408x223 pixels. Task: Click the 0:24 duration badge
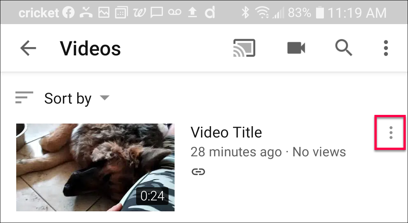click(x=152, y=196)
